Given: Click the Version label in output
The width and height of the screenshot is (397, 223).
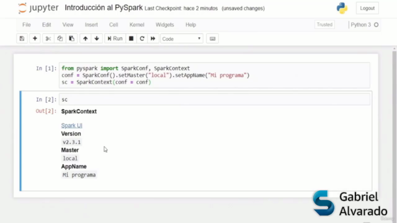Looking at the screenshot, I should point(71,134).
